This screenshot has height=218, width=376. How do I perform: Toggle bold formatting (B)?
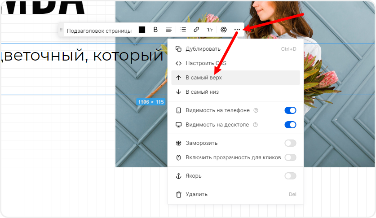coord(155,30)
